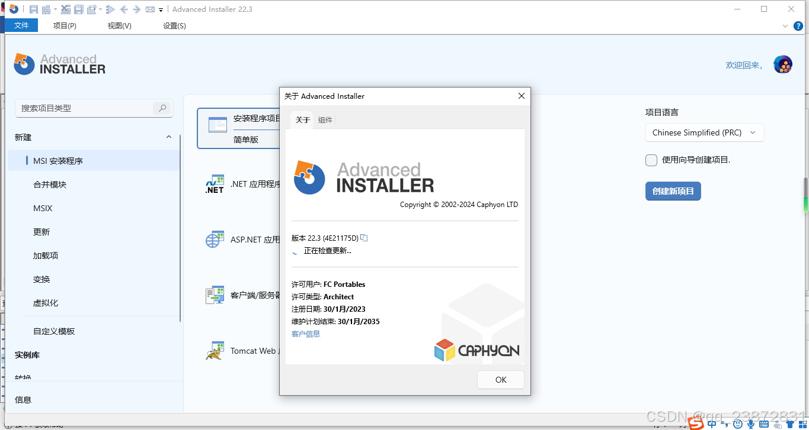Open the Build icon dropdown arrow
The height and width of the screenshot is (430, 809).
click(x=55, y=10)
